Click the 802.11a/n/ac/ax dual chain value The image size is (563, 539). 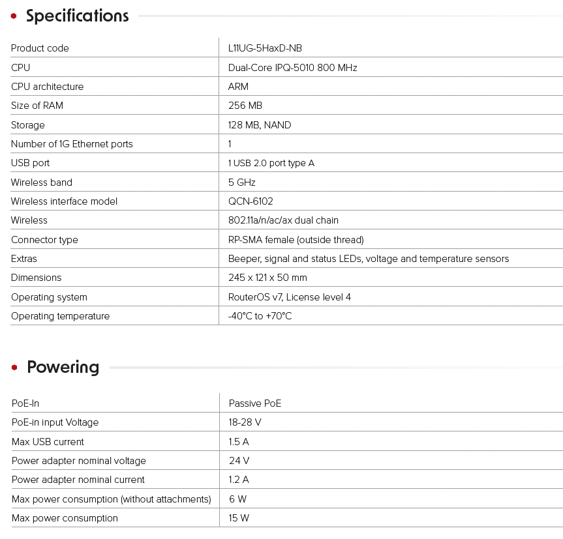[x=283, y=220]
